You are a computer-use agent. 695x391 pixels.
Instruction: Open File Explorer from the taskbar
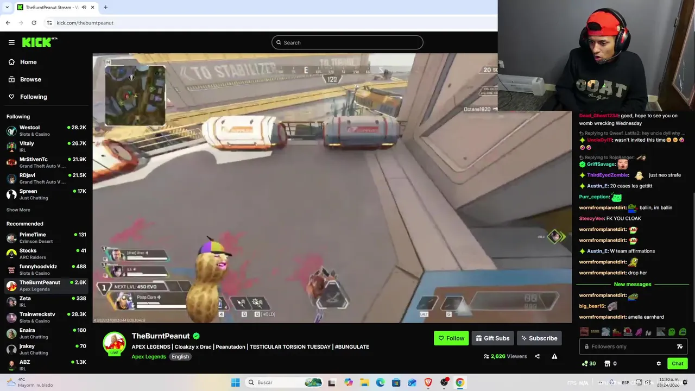pos(364,382)
